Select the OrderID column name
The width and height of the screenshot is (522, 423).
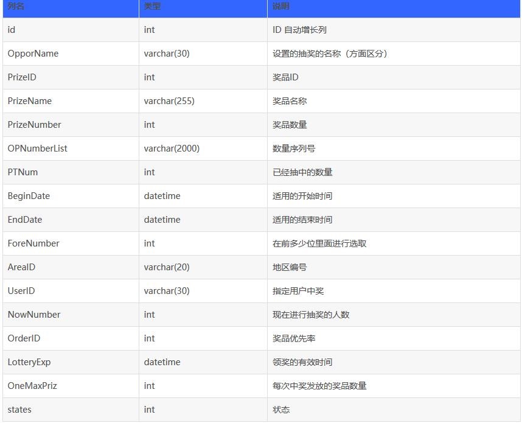coord(24,338)
